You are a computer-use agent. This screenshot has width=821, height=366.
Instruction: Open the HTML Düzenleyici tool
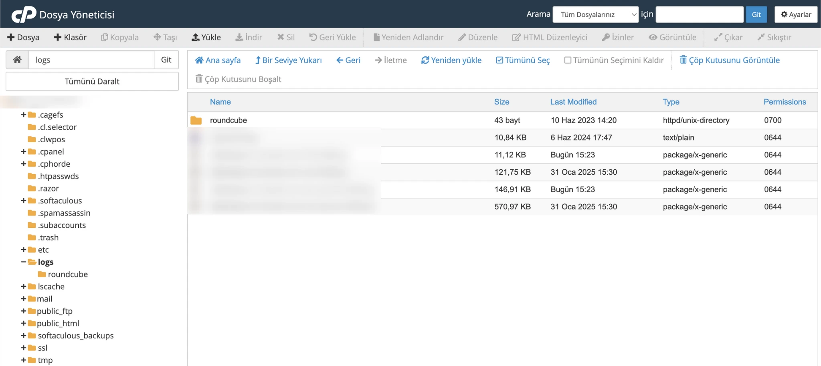click(550, 37)
